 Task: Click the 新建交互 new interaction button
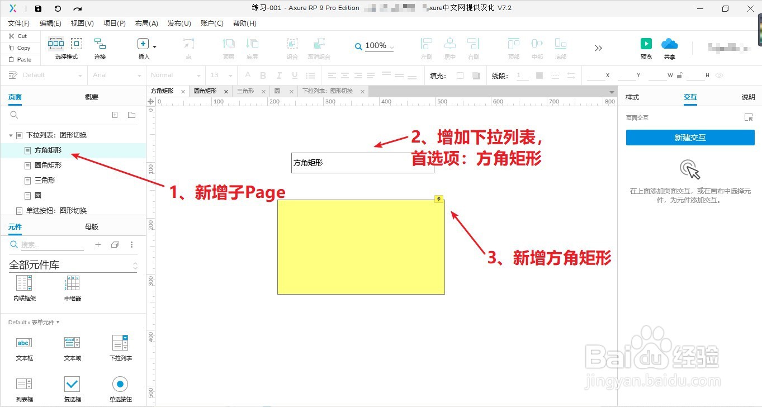[690, 138]
